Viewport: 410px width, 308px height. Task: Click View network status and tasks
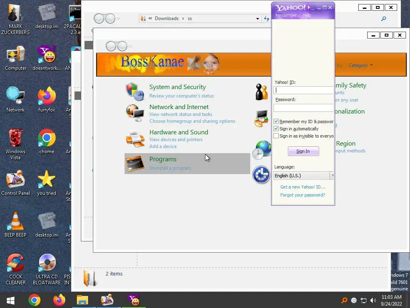pyautogui.click(x=181, y=114)
